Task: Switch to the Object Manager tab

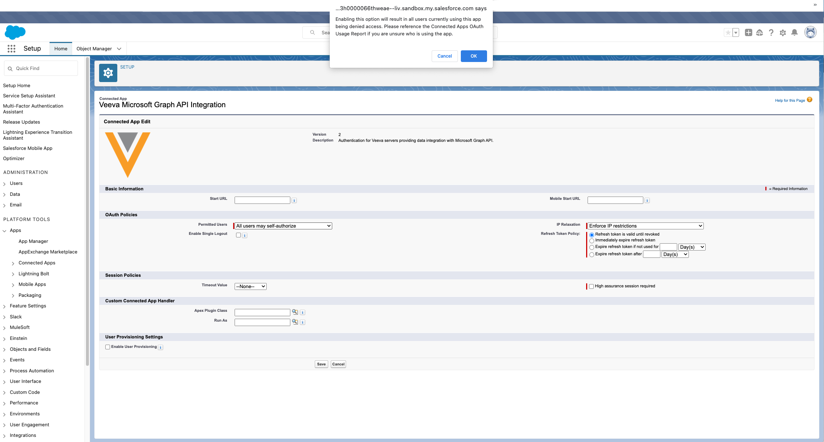Action: 94,49
